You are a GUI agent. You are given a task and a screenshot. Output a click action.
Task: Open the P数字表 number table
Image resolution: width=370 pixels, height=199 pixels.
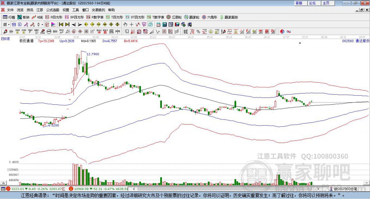click(x=95, y=17)
